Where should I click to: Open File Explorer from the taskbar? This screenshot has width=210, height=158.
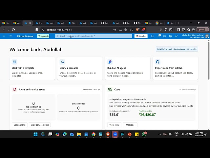coord(79,134)
